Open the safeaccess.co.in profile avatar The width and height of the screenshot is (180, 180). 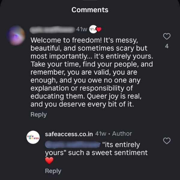pyautogui.click(x=33, y=137)
